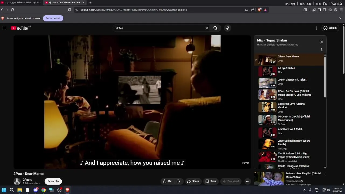Screen dimensions: 345x194
Task: Go to YouTube home via logo
Action: 19,28
